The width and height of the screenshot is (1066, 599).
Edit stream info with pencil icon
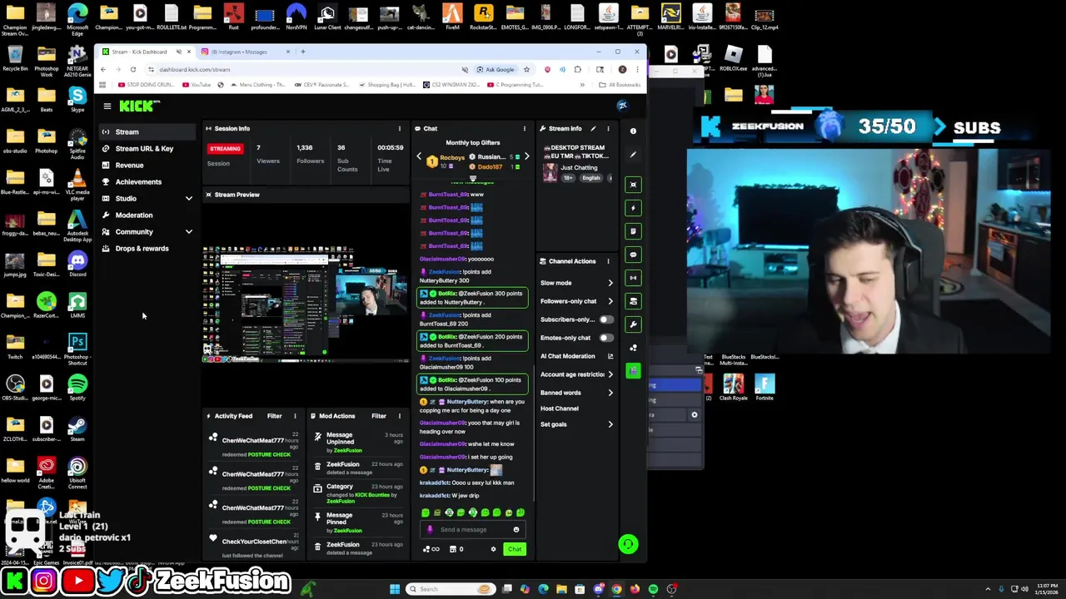pyautogui.click(x=593, y=129)
